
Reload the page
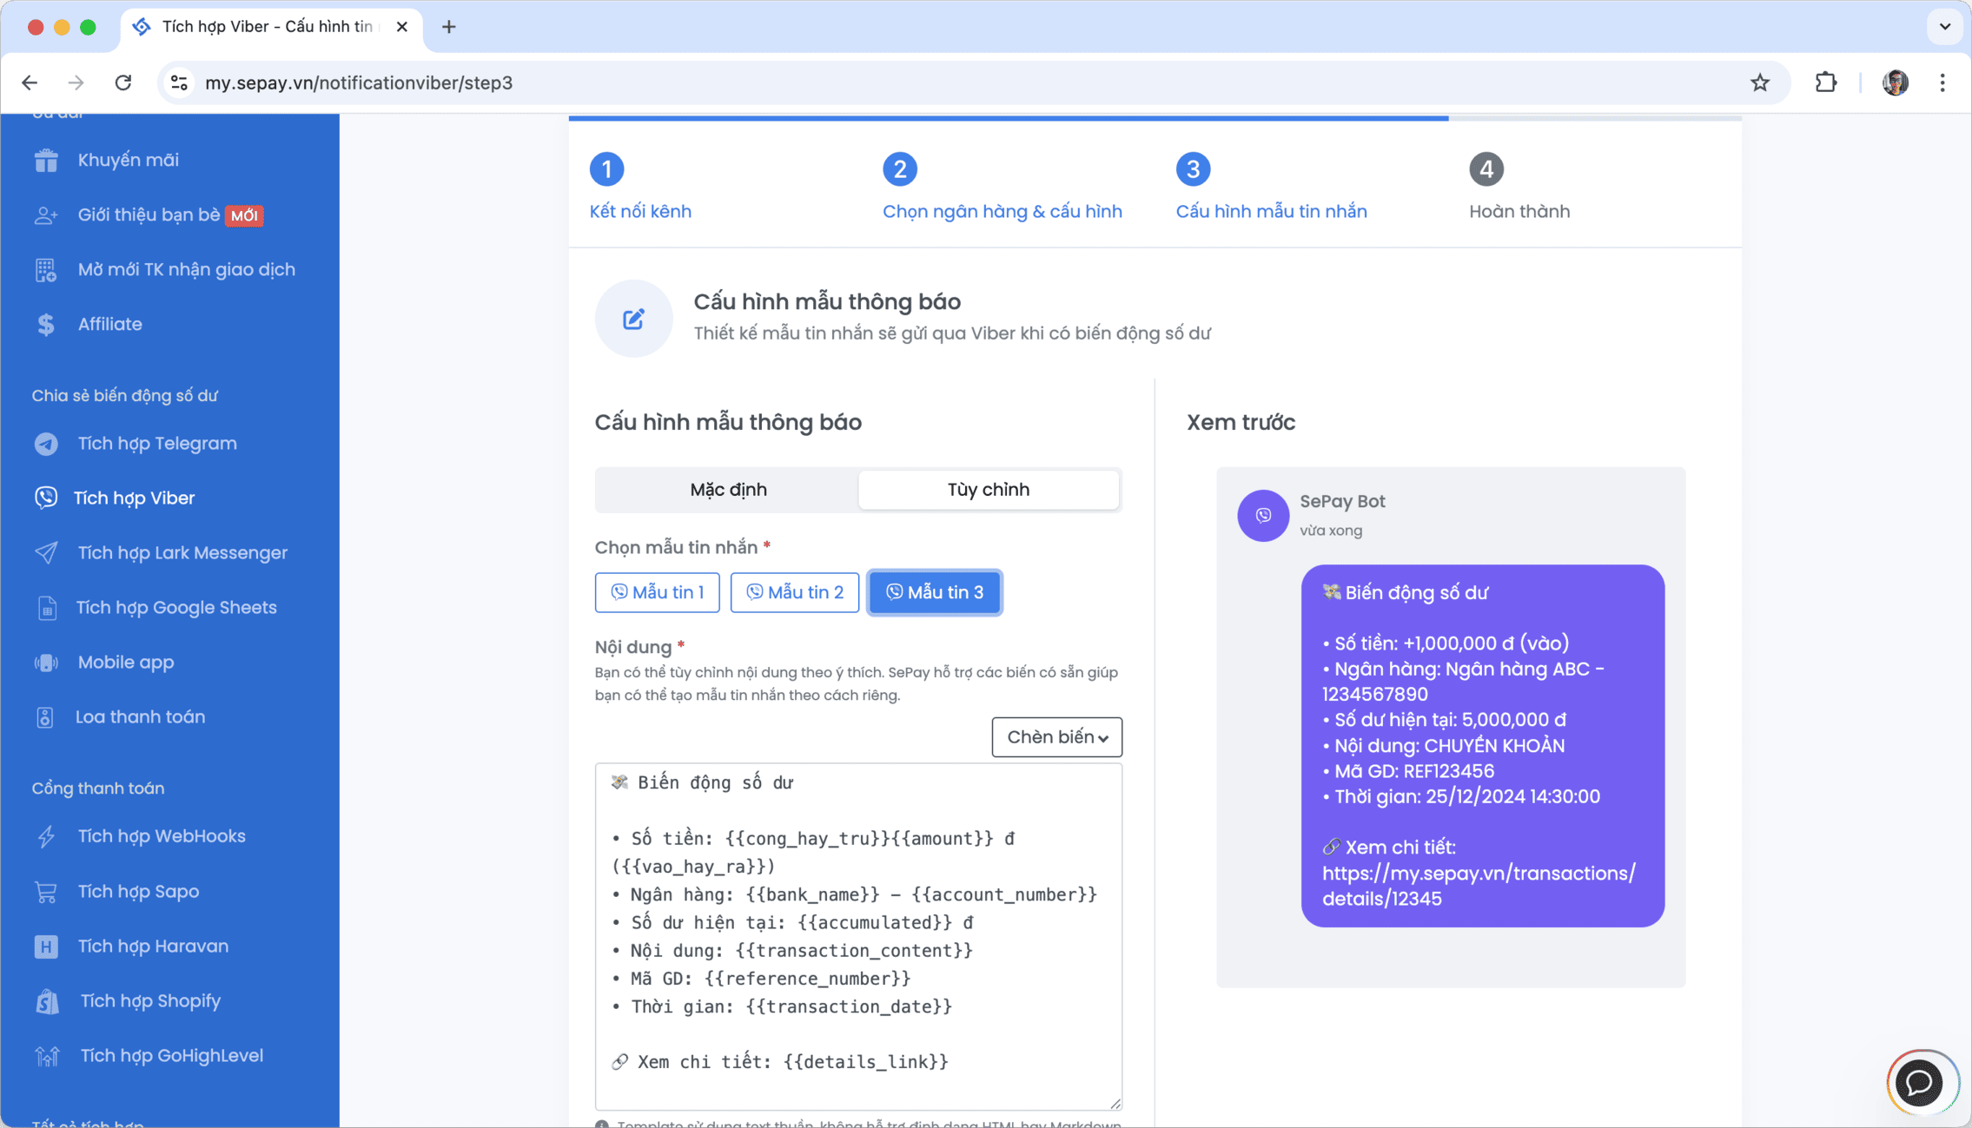click(x=123, y=82)
